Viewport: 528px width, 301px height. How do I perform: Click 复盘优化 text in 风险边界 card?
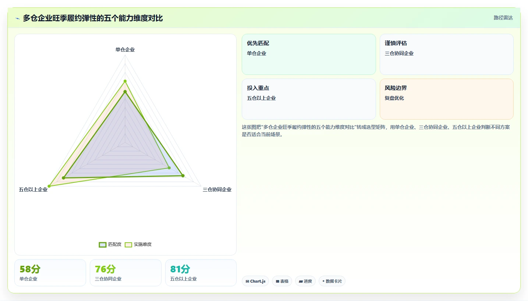[394, 98]
